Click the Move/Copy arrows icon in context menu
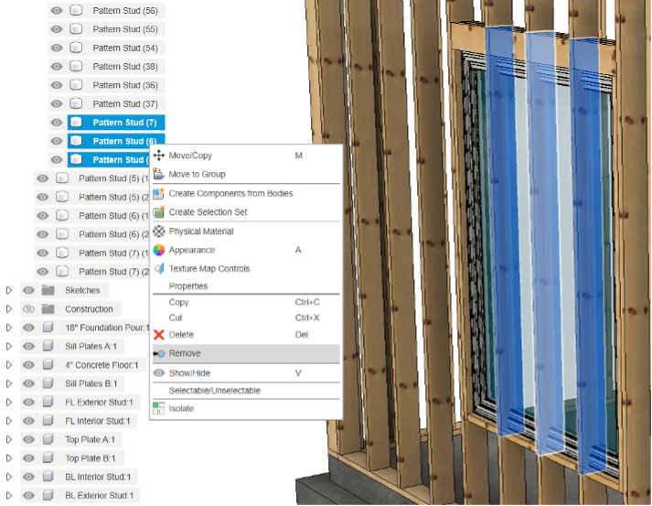Viewport: 652px width, 506px height. 159,156
